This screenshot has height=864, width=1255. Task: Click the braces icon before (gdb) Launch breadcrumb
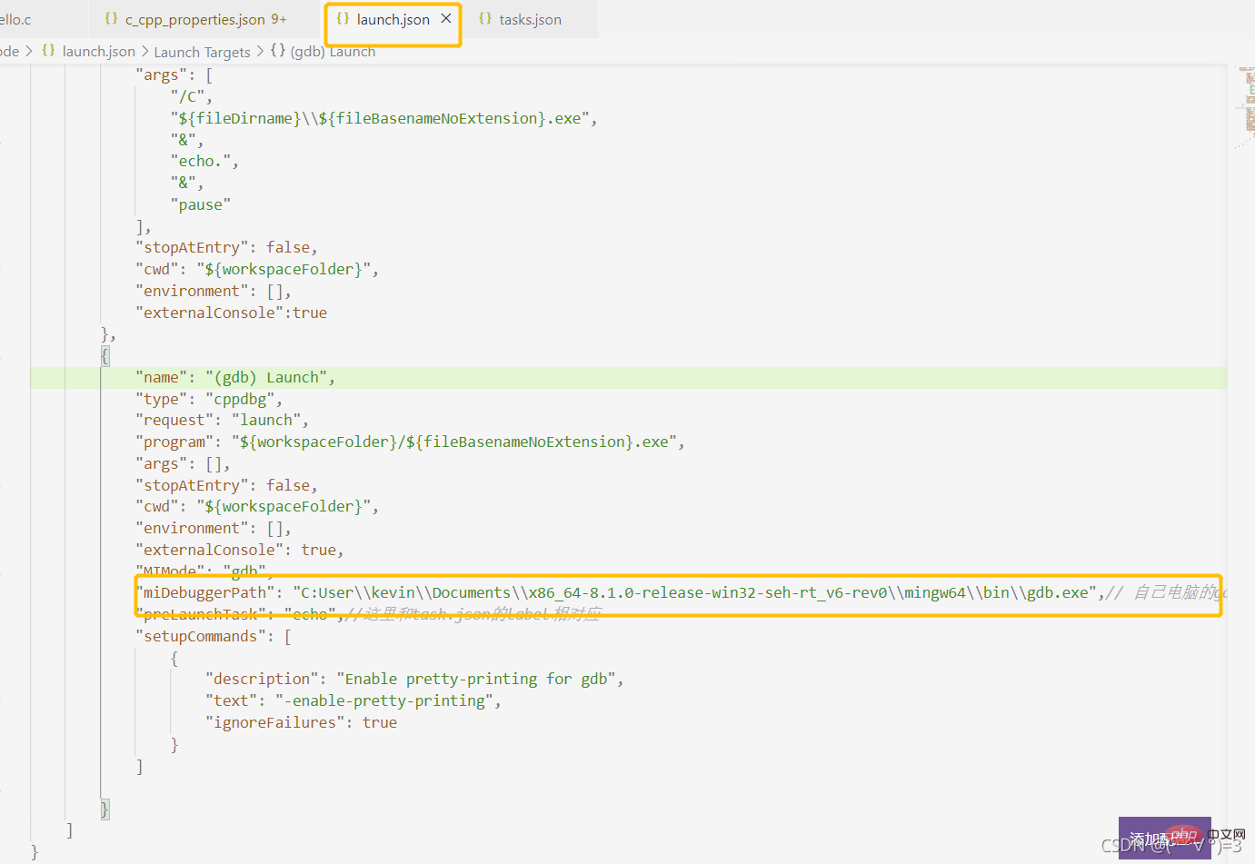(278, 51)
